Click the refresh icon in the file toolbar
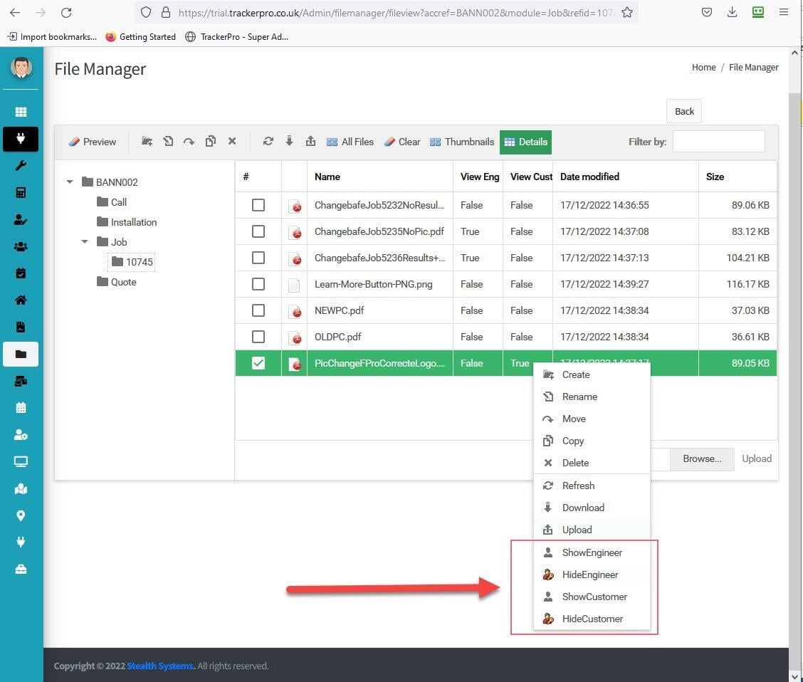This screenshot has width=803, height=682. [x=268, y=142]
